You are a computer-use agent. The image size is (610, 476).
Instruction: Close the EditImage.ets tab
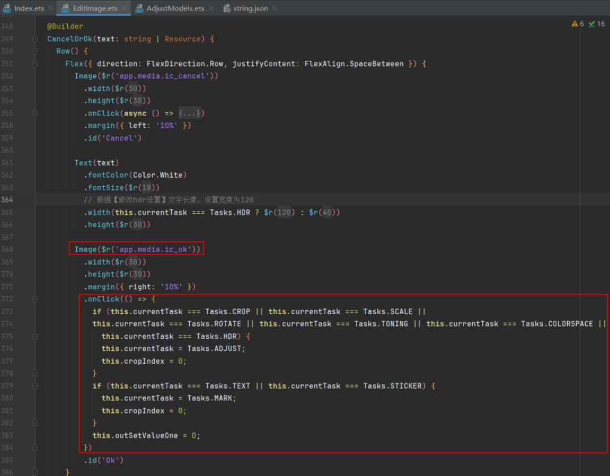[124, 8]
